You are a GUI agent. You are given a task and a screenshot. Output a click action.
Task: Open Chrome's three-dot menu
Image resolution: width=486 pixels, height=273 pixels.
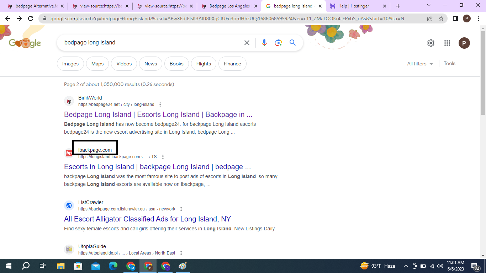478,18
